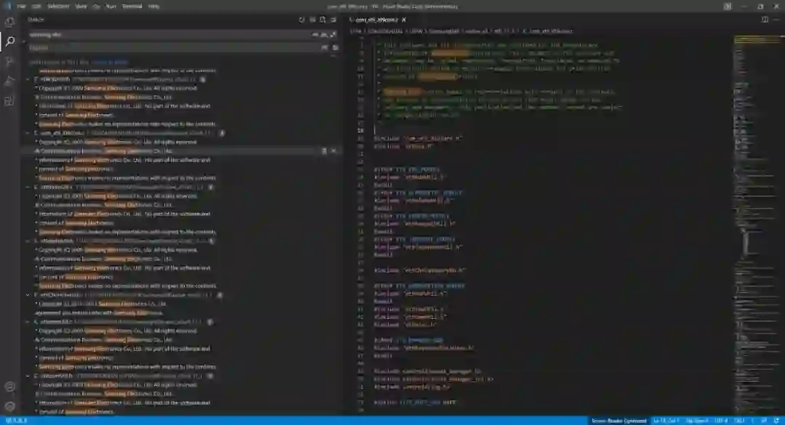Collapse the fifth file result group

[x=28, y=296]
